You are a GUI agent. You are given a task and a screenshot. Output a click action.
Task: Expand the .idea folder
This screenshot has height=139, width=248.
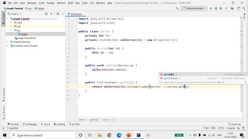tap(11, 22)
